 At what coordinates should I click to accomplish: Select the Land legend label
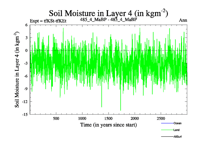pyautogui.click(x=176, y=130)
